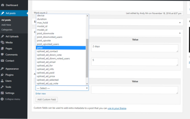This screenshot has height=119, width=190.
Task: Choose 'upload_ad_info' option
Action: coord(61,69)
